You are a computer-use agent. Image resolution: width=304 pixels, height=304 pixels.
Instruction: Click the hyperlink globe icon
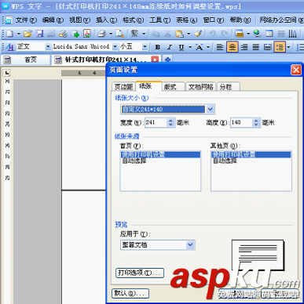click(257, 34)
